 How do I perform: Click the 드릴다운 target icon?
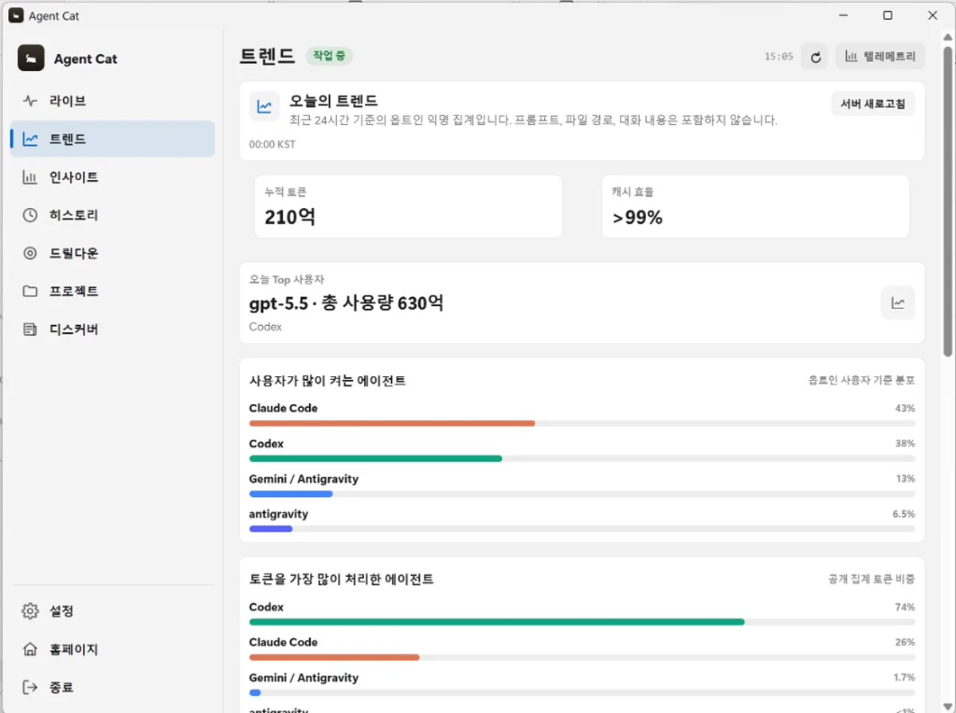30,253
